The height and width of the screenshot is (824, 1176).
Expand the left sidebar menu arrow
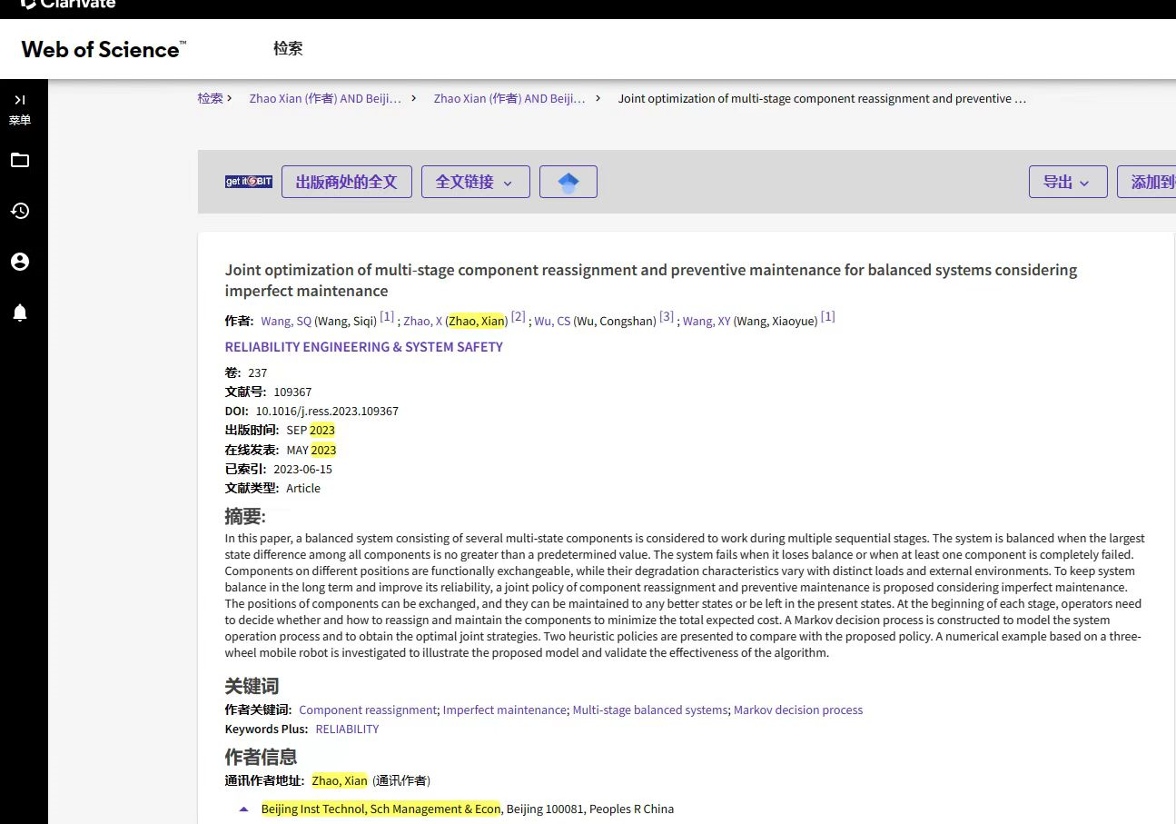19,100
